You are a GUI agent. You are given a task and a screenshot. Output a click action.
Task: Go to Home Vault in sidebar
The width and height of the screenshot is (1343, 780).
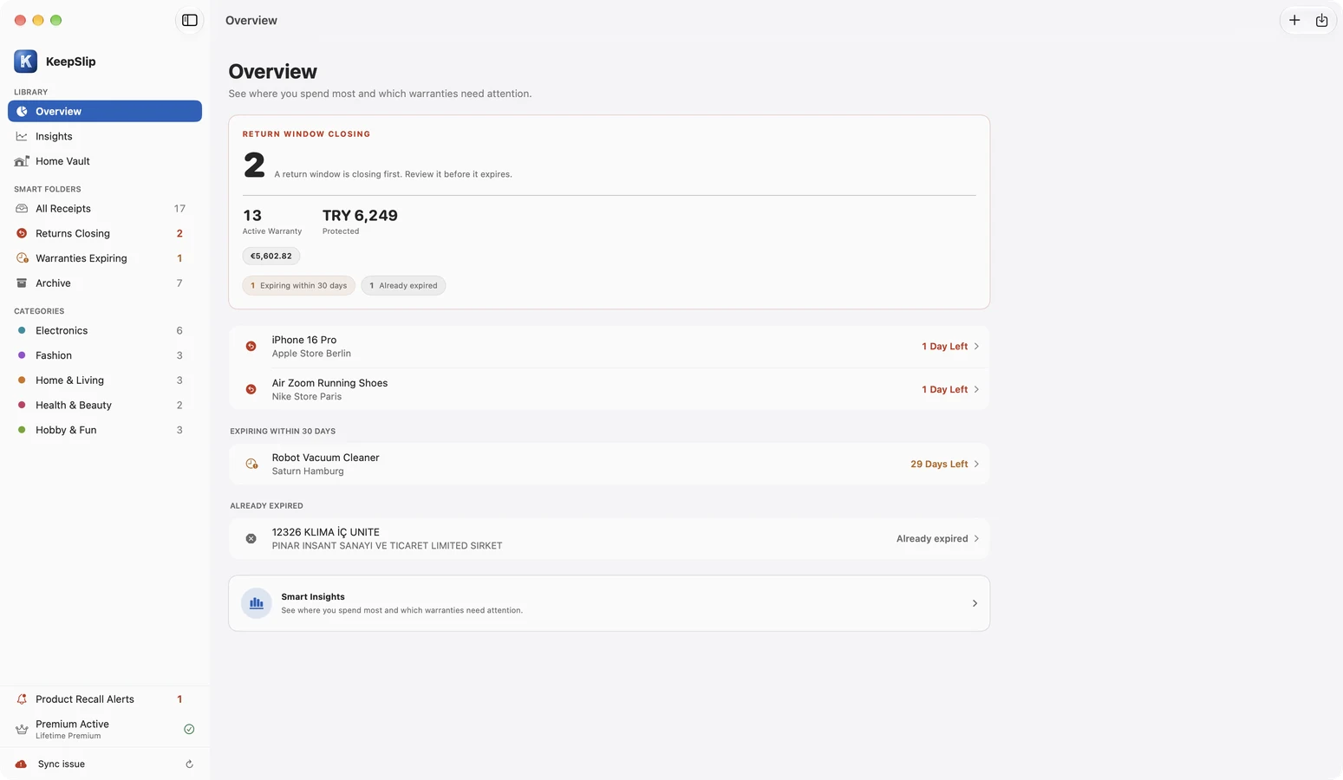(105, 161)
